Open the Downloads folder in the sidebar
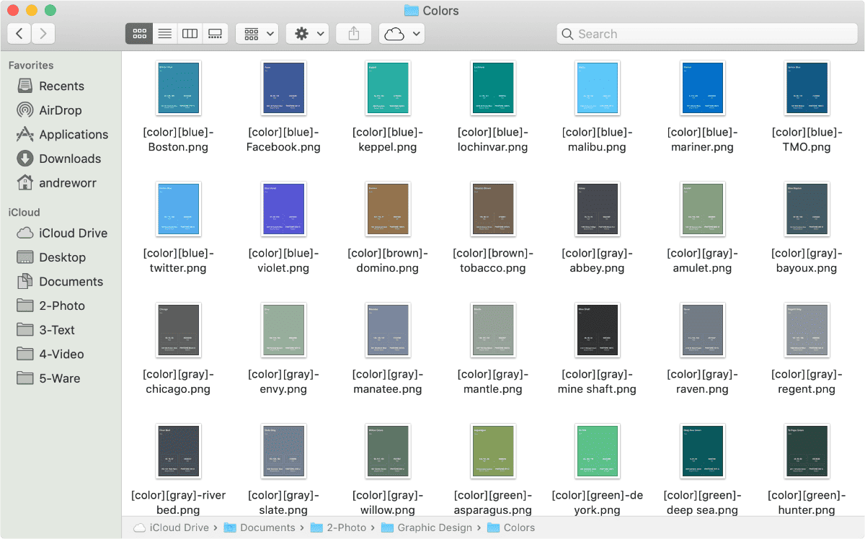Screen dimensions: 865x539 (x=69, y=159)
